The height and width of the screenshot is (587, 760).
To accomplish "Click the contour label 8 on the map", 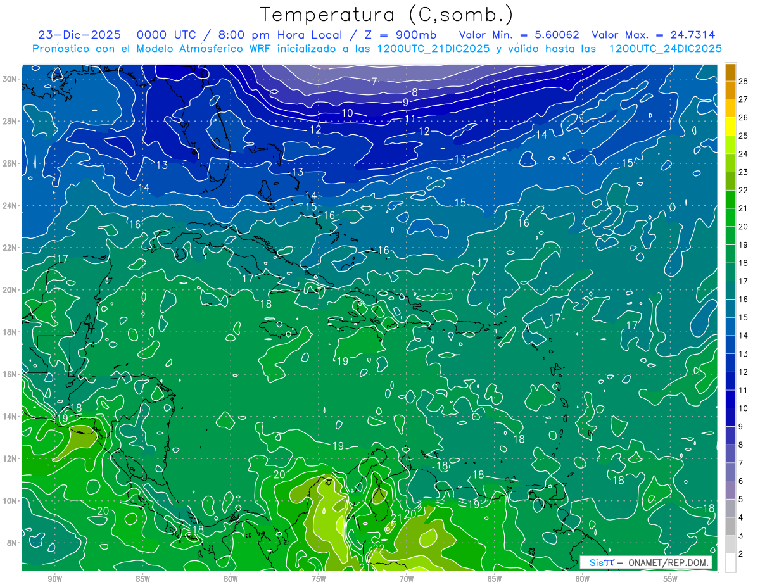I will tap(415, 92).
